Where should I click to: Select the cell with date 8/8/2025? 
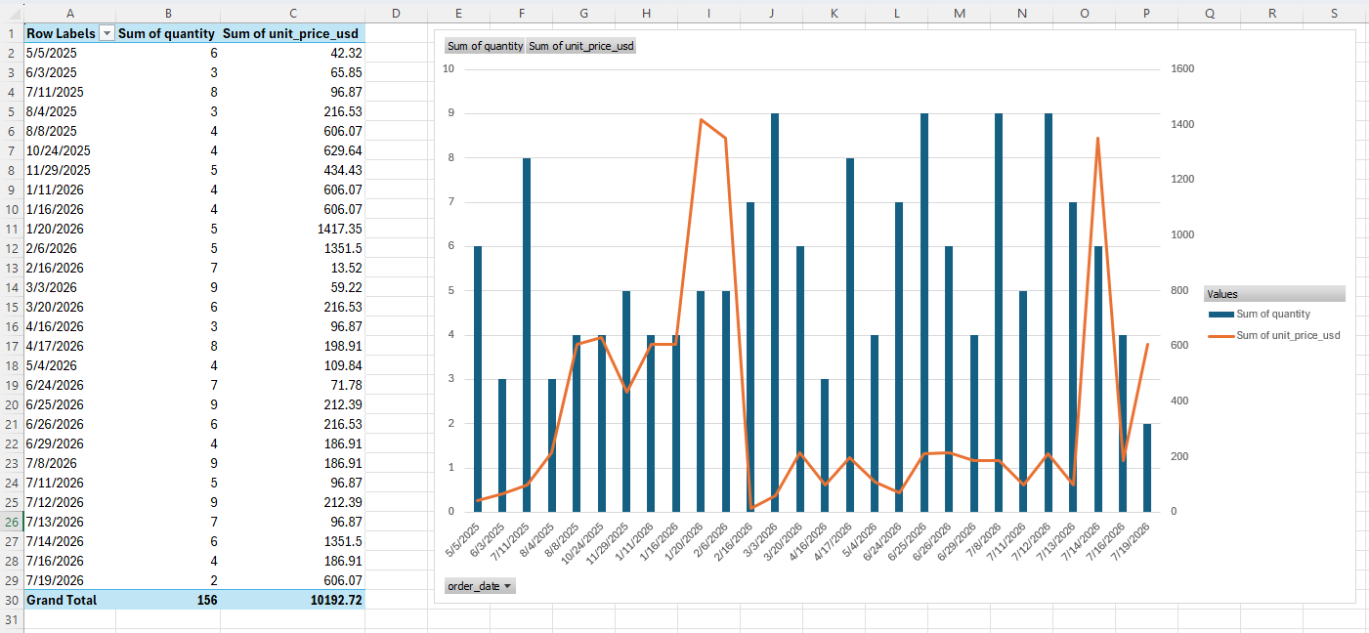[x=69, y=131]
